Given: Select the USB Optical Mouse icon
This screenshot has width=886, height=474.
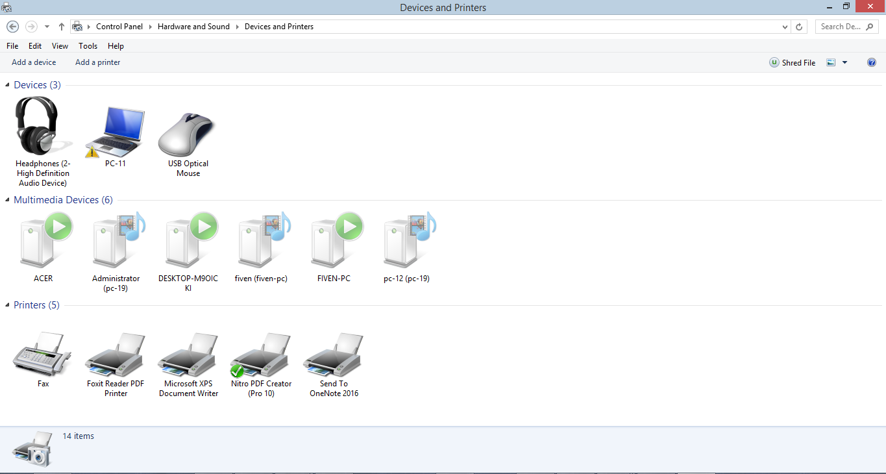Looking at the screenshot, I should [x=187, y=133].
